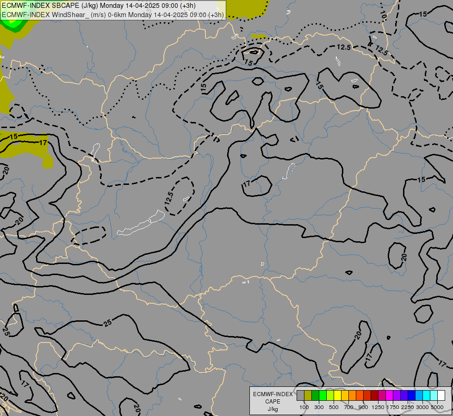Pick the dark red swatch left of 1250 tick

tap(374, 396)
